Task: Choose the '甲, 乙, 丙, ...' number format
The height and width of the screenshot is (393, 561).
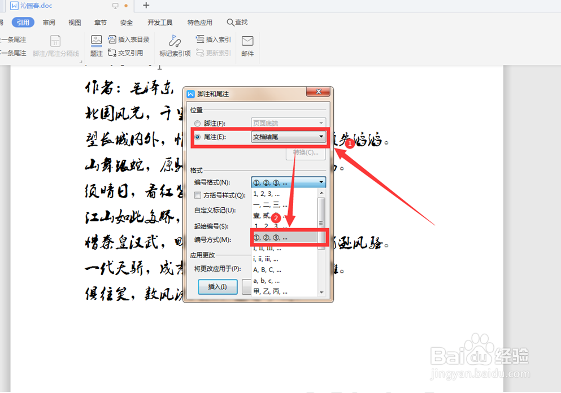Action: pos(284,291)
